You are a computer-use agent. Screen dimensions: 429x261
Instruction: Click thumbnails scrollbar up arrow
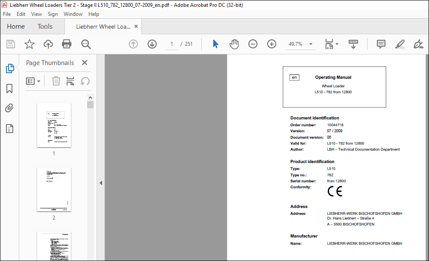pos(90,98)
